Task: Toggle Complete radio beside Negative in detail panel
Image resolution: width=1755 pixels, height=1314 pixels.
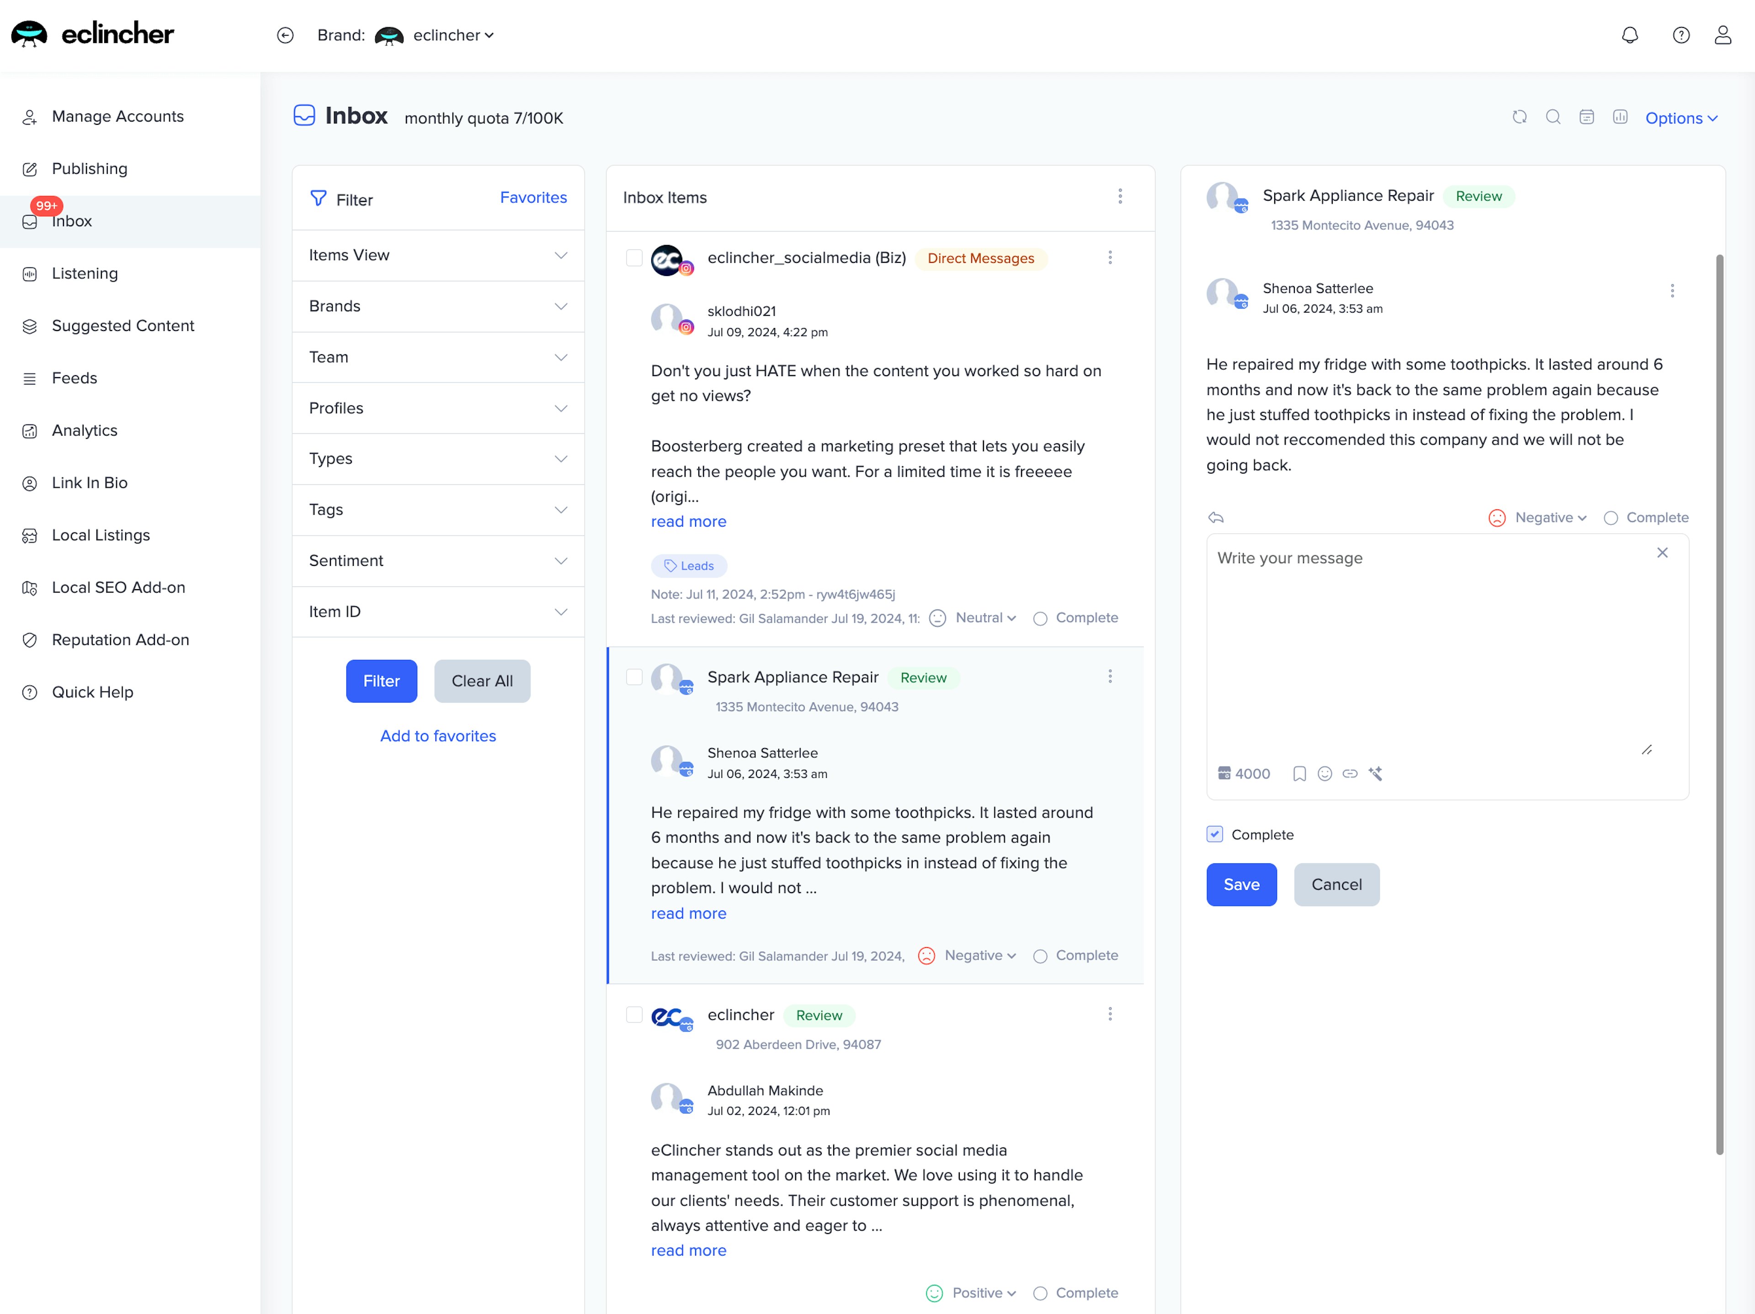Action: tap(1610, 518)
